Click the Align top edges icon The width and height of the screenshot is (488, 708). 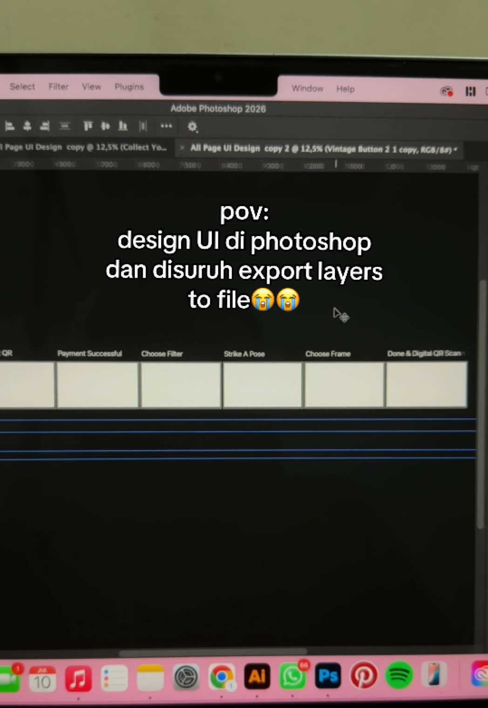[88, 126]
